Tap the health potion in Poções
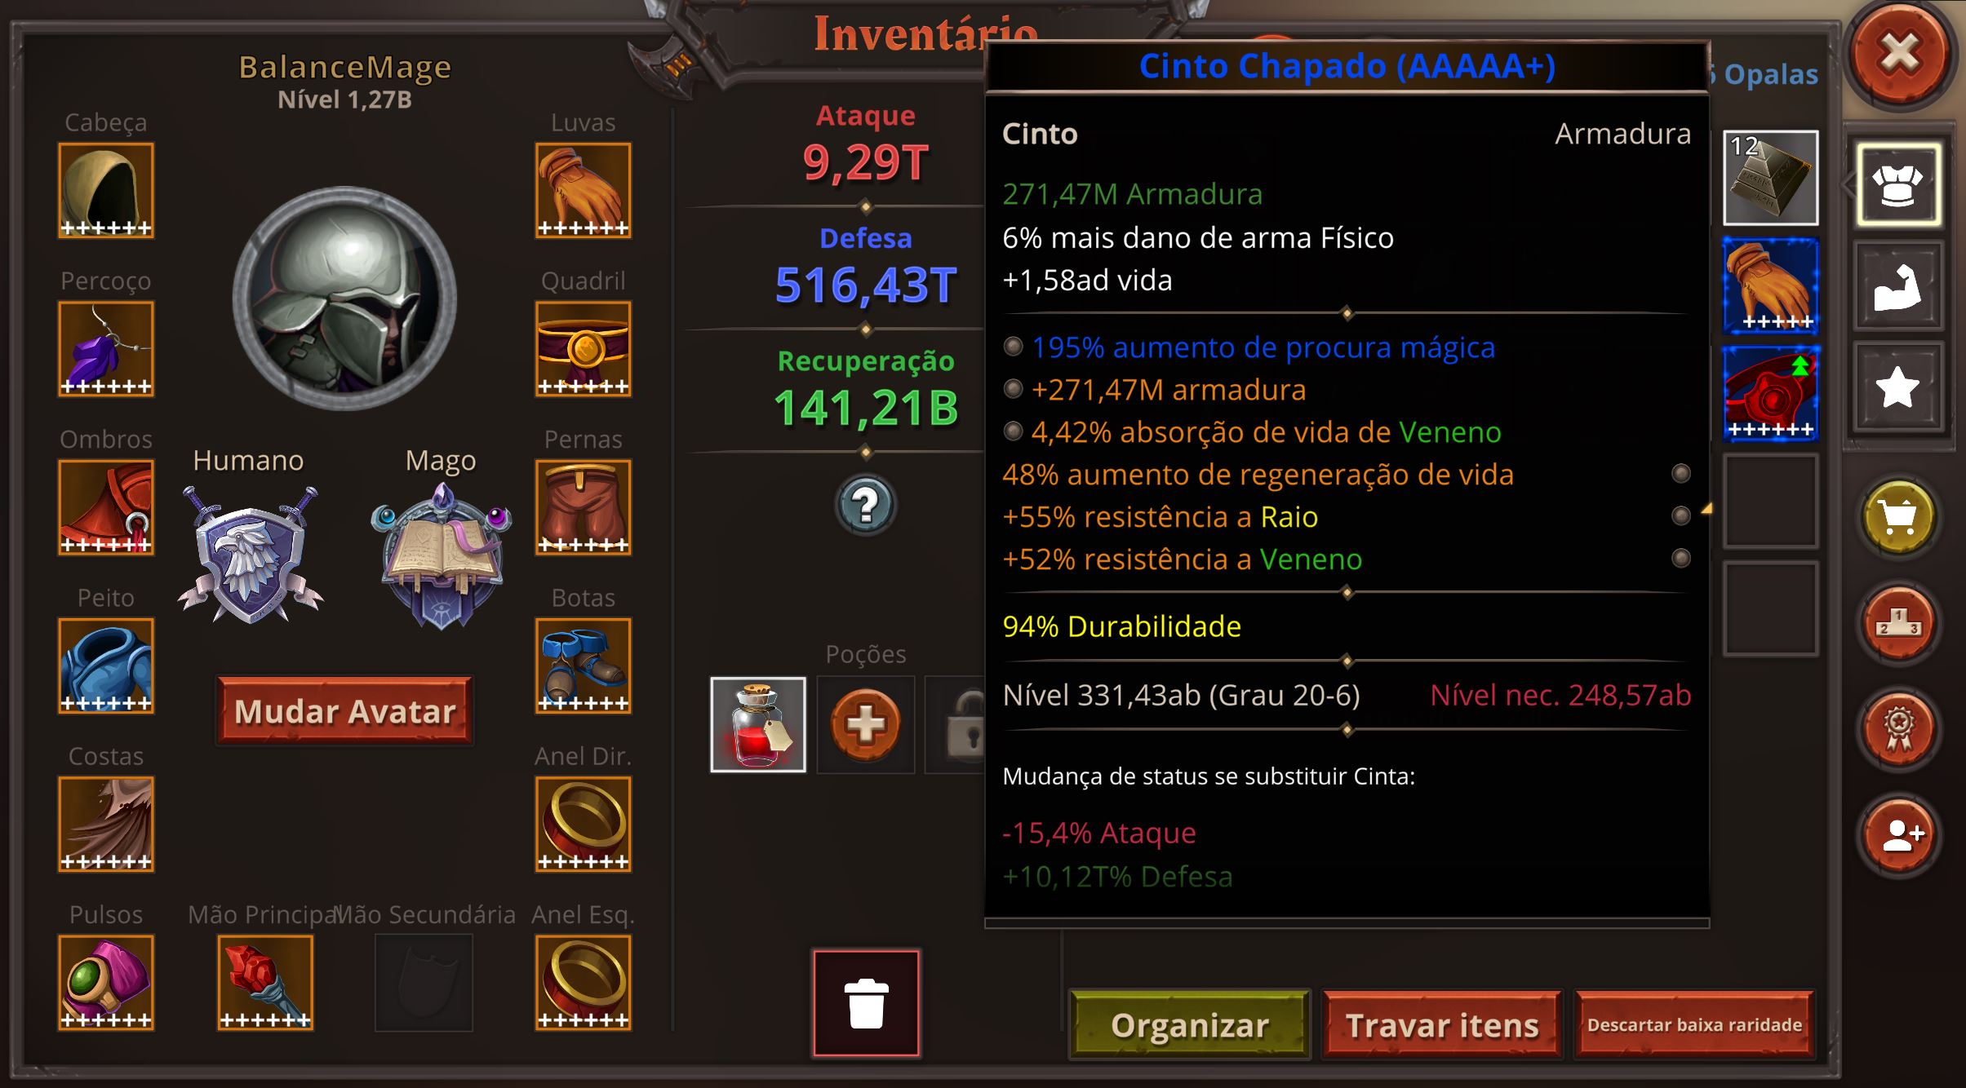1966x1088 pixels. click(758, 724)
